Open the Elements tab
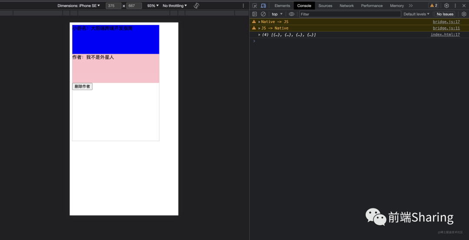 point(282,6)
